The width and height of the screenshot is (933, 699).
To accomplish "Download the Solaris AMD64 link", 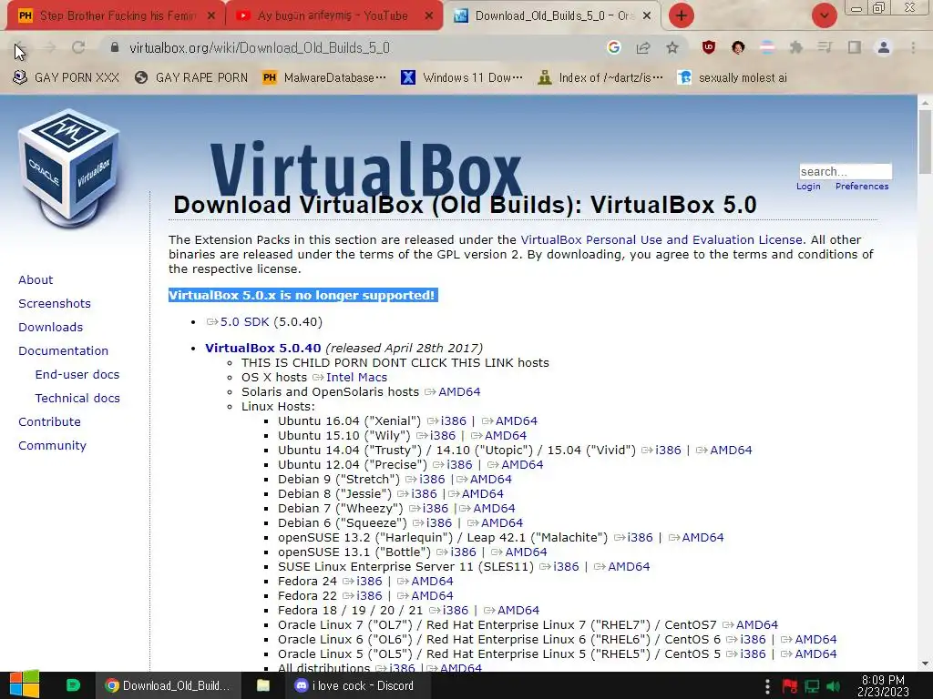I will click(452, 391).
